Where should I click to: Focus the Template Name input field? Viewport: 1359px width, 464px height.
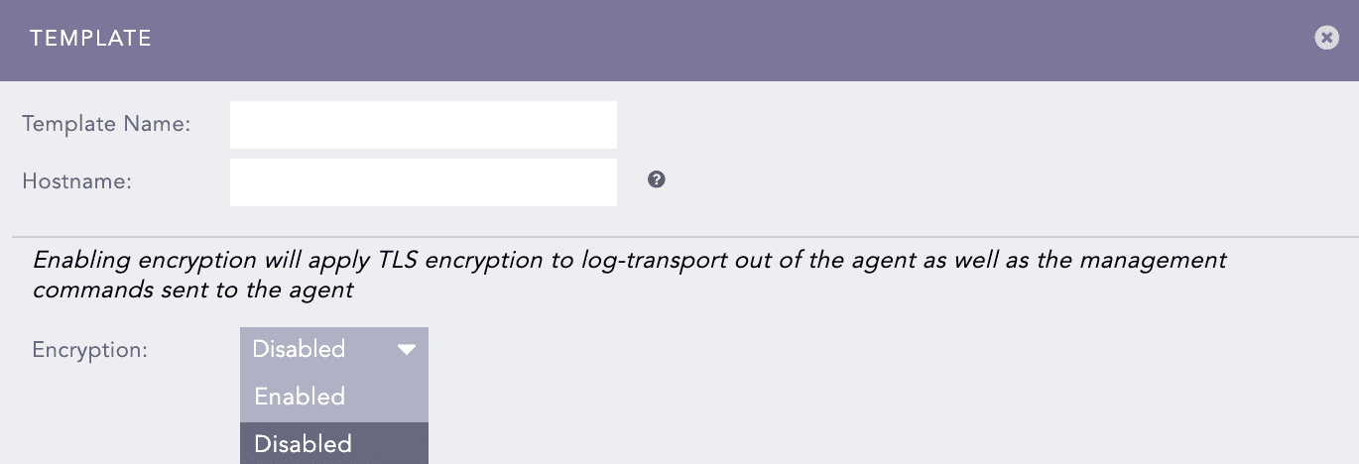(423, 125)
